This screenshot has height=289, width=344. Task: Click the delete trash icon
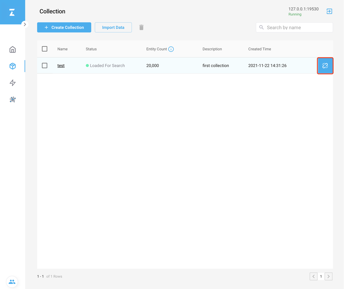[141, 27]
